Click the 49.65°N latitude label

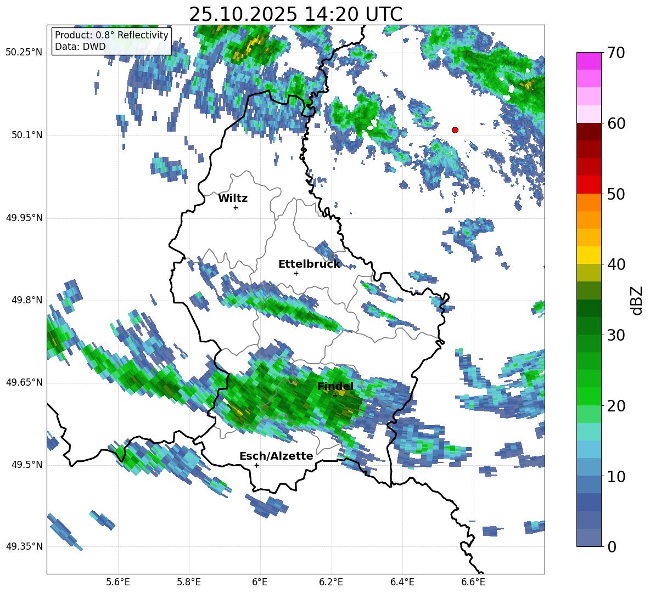click(24, 382)
